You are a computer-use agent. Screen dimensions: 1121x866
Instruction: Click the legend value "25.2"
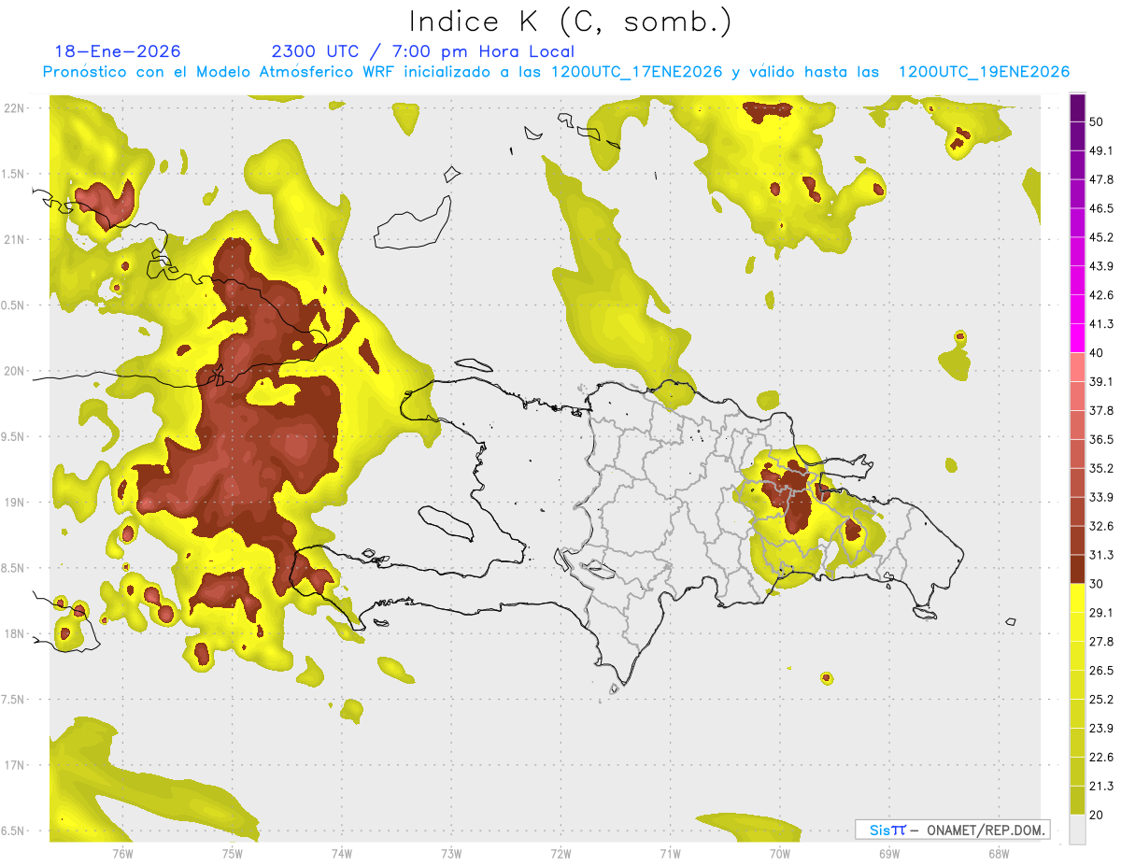click(x=1101, y=701)
